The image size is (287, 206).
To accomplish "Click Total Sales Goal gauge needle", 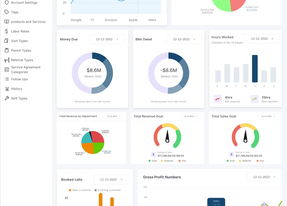I will 245,136.
